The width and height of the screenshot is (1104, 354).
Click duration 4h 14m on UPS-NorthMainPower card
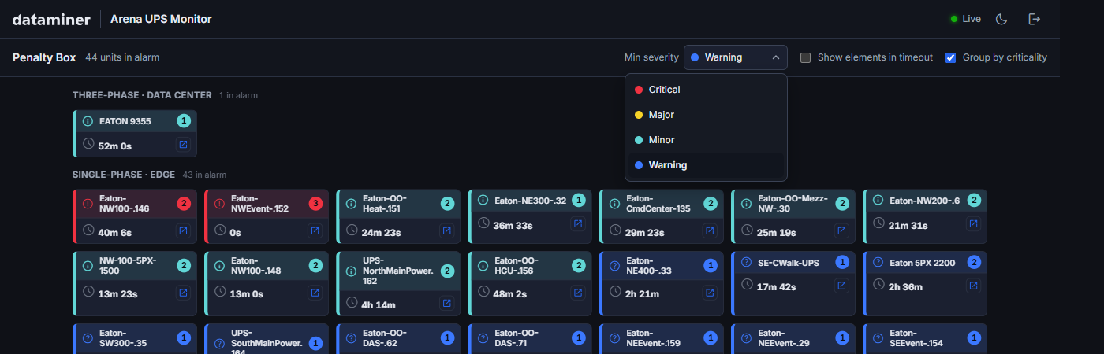(379, 305)
